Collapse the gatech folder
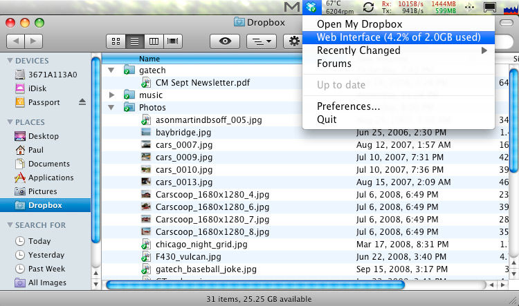Image resolution: width=519 pixels, height=306 pixels. [x=111, y=70]
